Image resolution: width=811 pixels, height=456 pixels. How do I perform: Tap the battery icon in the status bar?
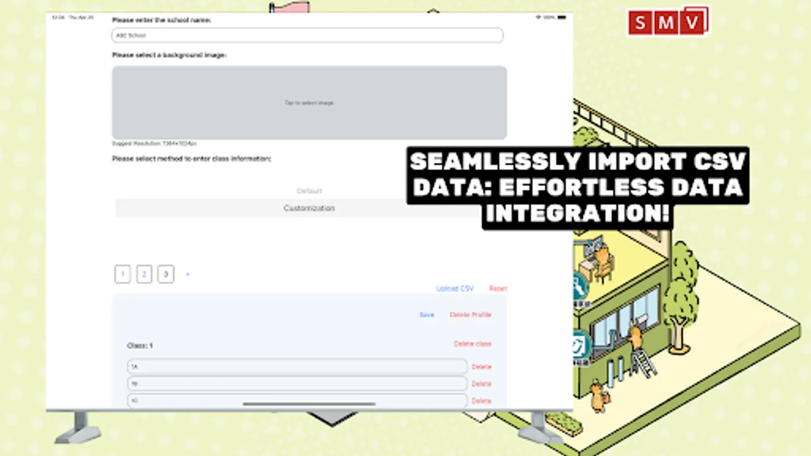(x=562, y=16)
